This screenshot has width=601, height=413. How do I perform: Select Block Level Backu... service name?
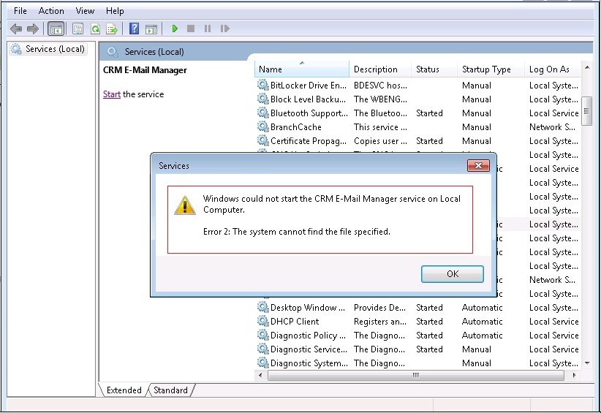pyautogui.click(x=308, y=99)
